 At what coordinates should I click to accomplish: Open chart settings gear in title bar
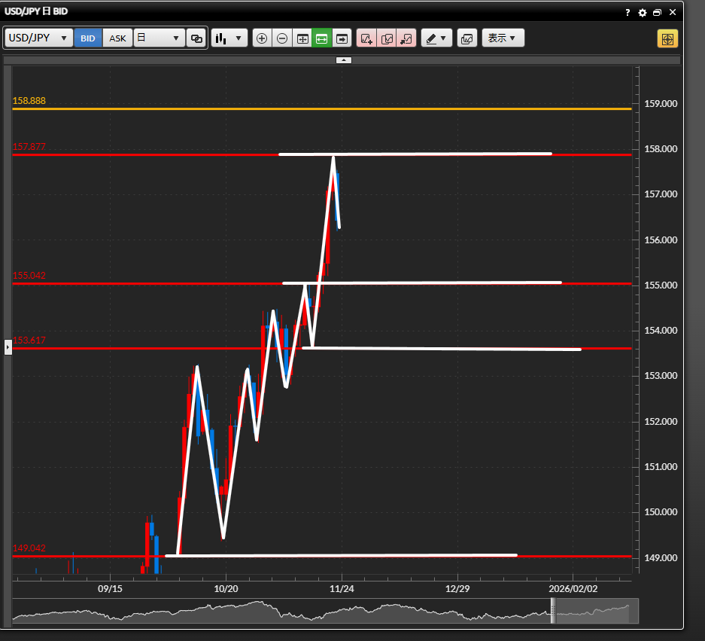point(642,13)
